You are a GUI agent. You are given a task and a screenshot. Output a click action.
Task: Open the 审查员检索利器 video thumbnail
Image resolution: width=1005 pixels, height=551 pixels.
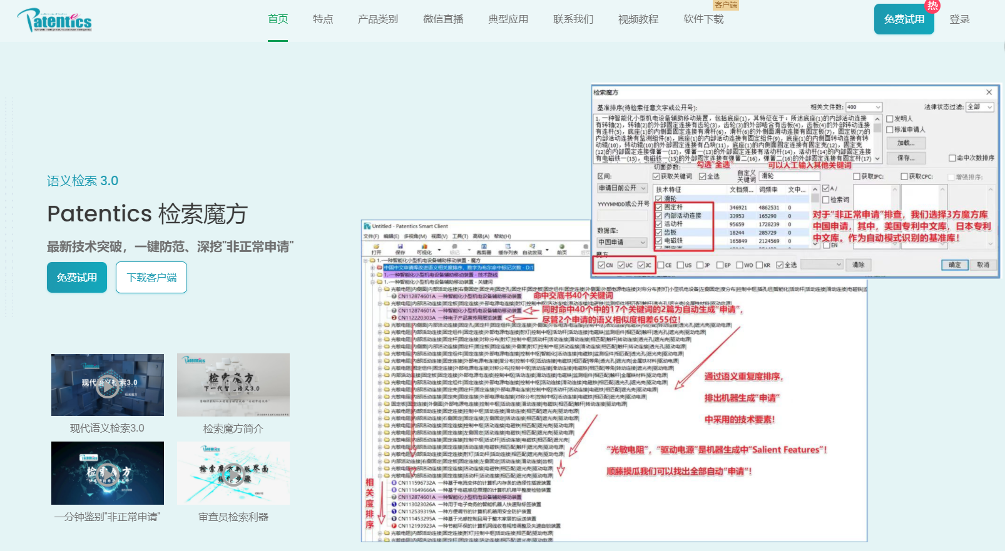(233, 473)
